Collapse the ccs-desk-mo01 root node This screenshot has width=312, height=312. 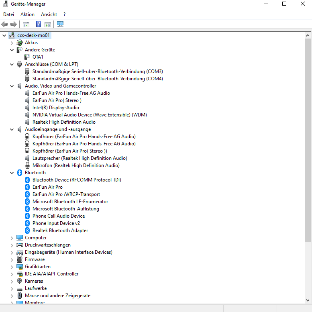[x=4, y=35]
